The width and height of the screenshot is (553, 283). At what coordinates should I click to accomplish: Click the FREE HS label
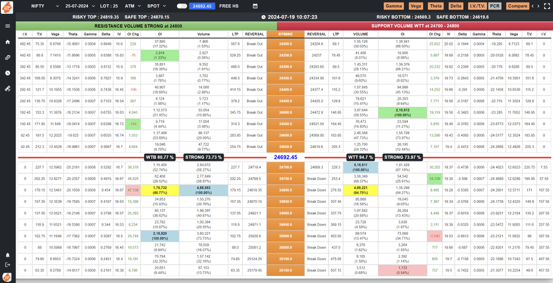click(x=229, y=6)
